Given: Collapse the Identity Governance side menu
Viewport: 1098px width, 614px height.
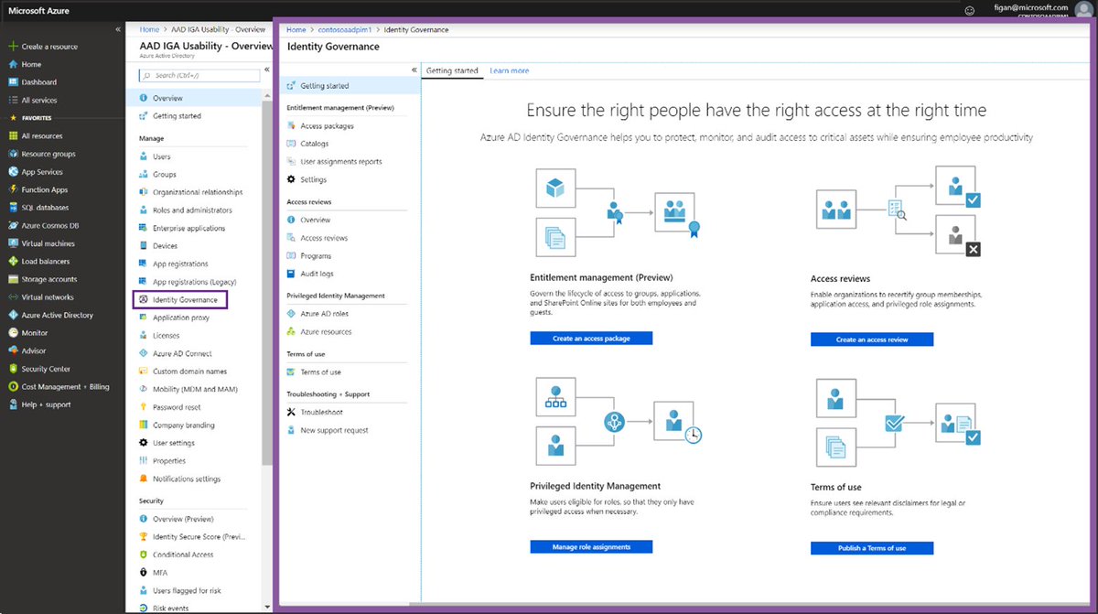Looking at the screenshot, I should tap(414, 71).
